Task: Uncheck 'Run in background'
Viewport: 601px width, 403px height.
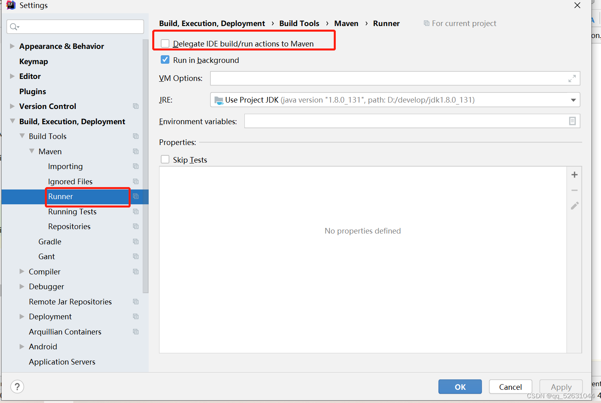Action: tap(165, 59)
